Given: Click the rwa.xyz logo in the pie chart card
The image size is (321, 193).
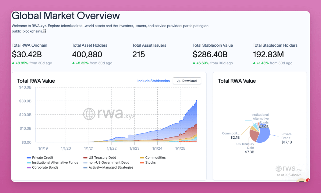Looking at the screenshot, I should 288,168.
